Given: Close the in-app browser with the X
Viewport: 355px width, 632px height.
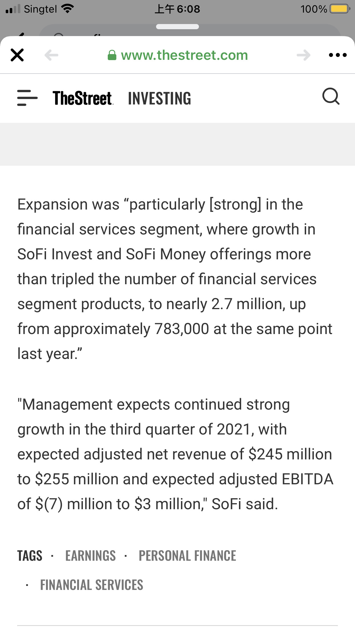Looking at the screenshot, I should tap(17, 55).
